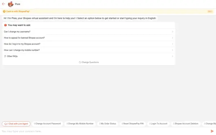Open chevron beside change mobile number question
The image size is (216, 135).
point(172,50)
